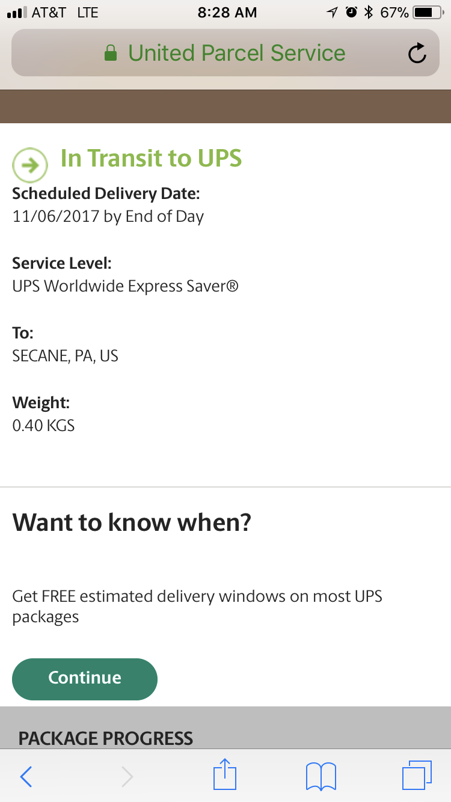
Task: Open the Safari share sheet
Action: (x=225, y=775)
